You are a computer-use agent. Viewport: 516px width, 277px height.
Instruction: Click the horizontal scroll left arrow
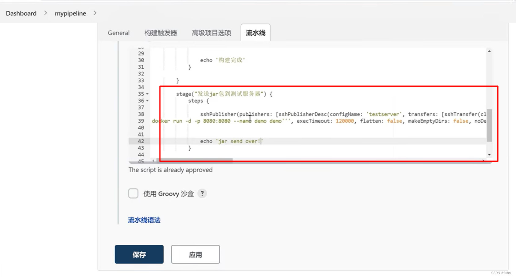point(153,160)
